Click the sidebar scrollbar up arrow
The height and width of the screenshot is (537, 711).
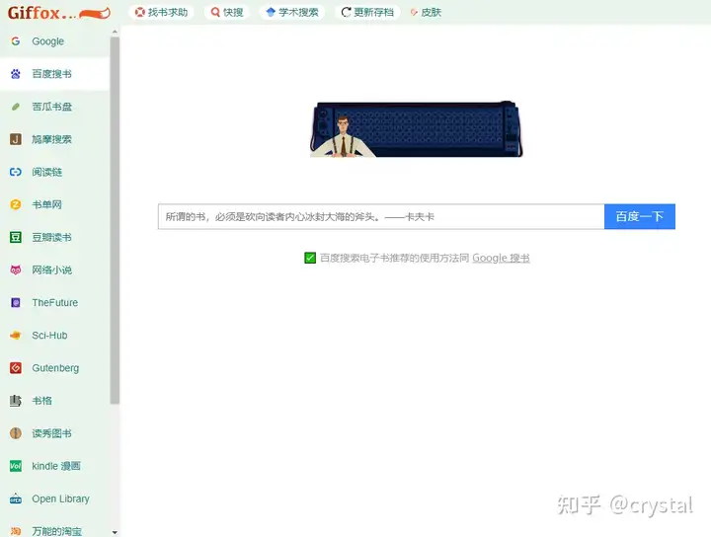(115, 32)
